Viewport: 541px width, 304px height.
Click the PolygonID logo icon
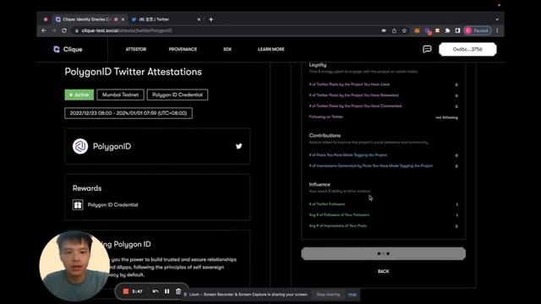pos(80,146)
